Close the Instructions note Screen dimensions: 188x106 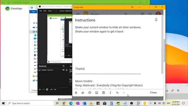[x=153, y=92]
